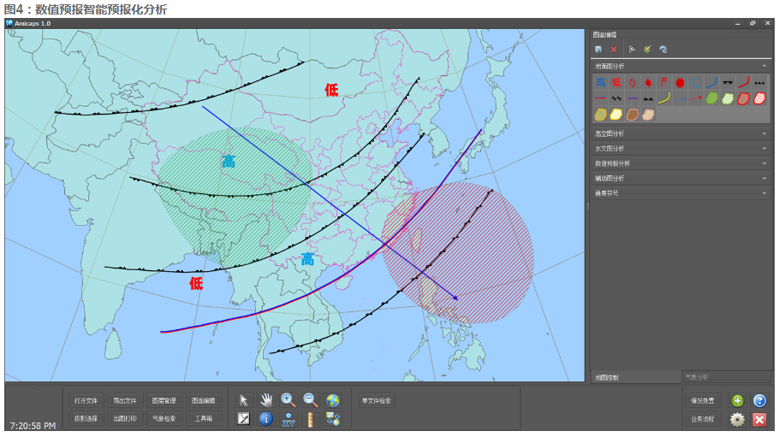Click the 投影选择 button
Image resolution: width=779 pixels, height=437 pixels.
coord(86,418)
